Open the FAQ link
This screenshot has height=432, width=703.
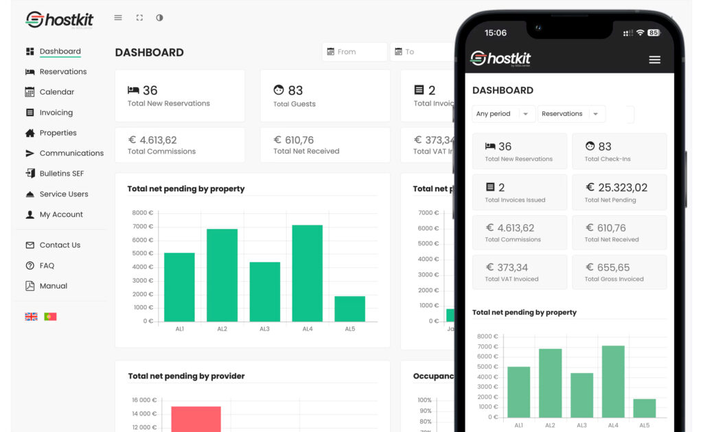click(47, 265)
